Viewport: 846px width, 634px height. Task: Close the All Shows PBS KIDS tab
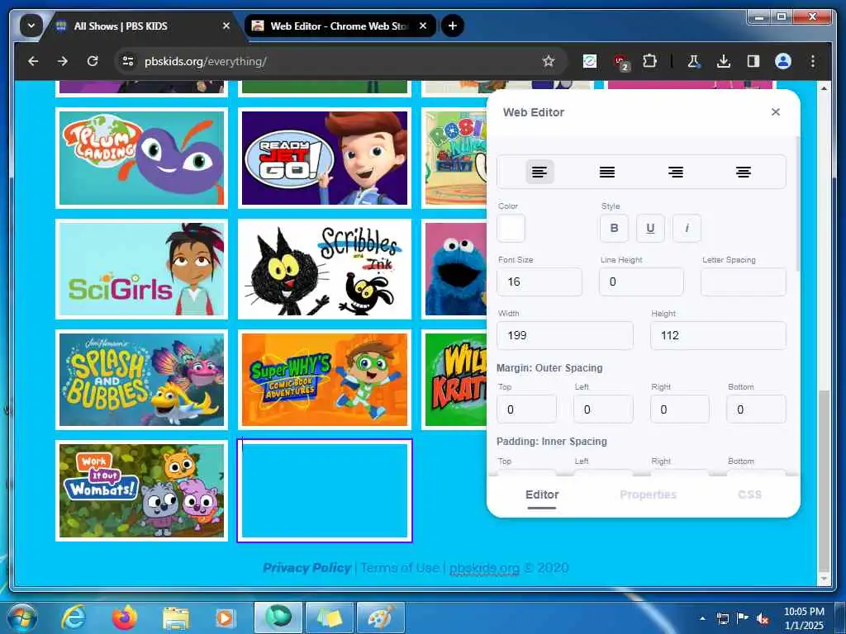coord(226,26)
